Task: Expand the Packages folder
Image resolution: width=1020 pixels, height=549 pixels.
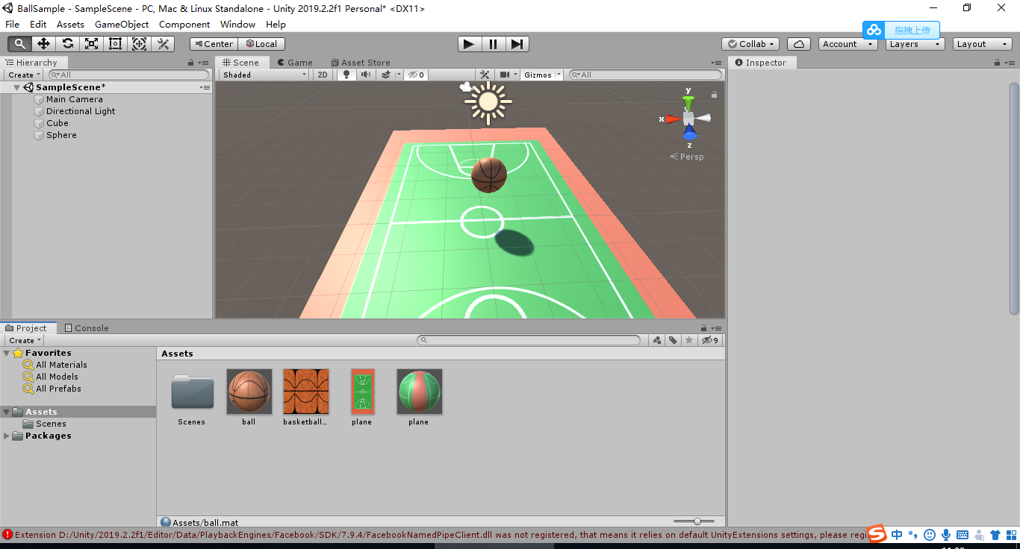Action: tap(7, 436)
